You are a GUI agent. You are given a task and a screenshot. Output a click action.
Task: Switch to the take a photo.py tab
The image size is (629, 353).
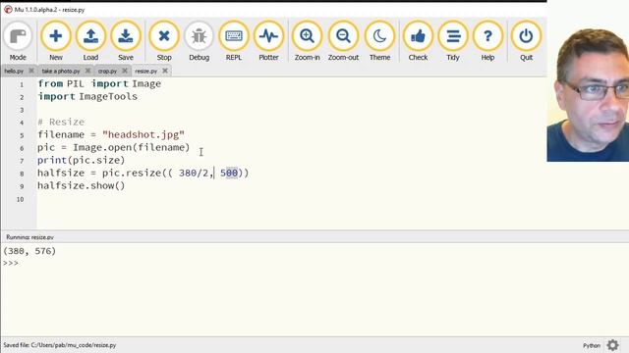(61, 71)
